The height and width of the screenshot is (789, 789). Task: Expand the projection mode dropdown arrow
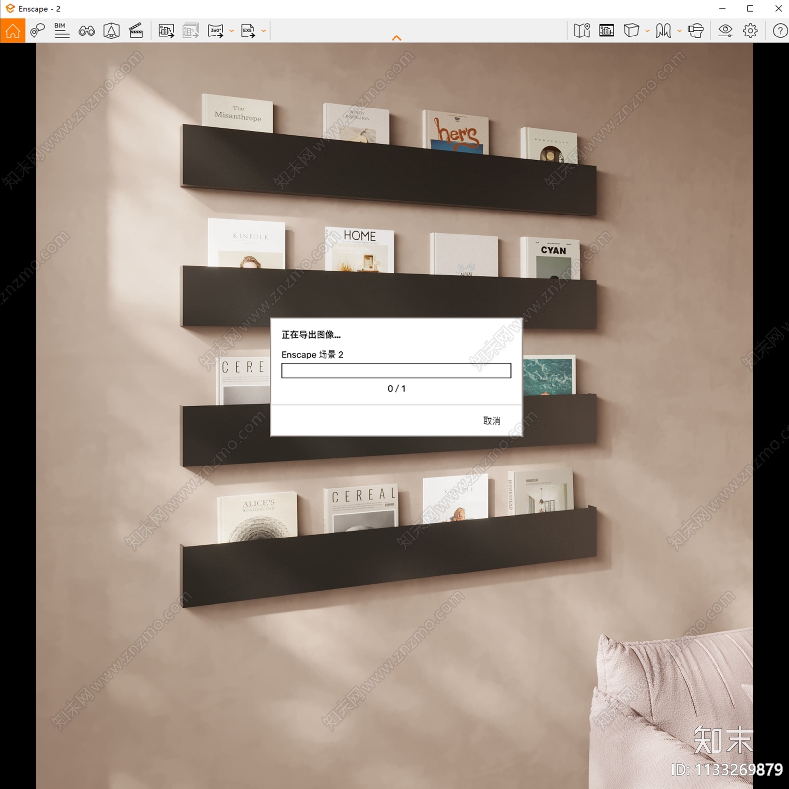pos(647,31)
